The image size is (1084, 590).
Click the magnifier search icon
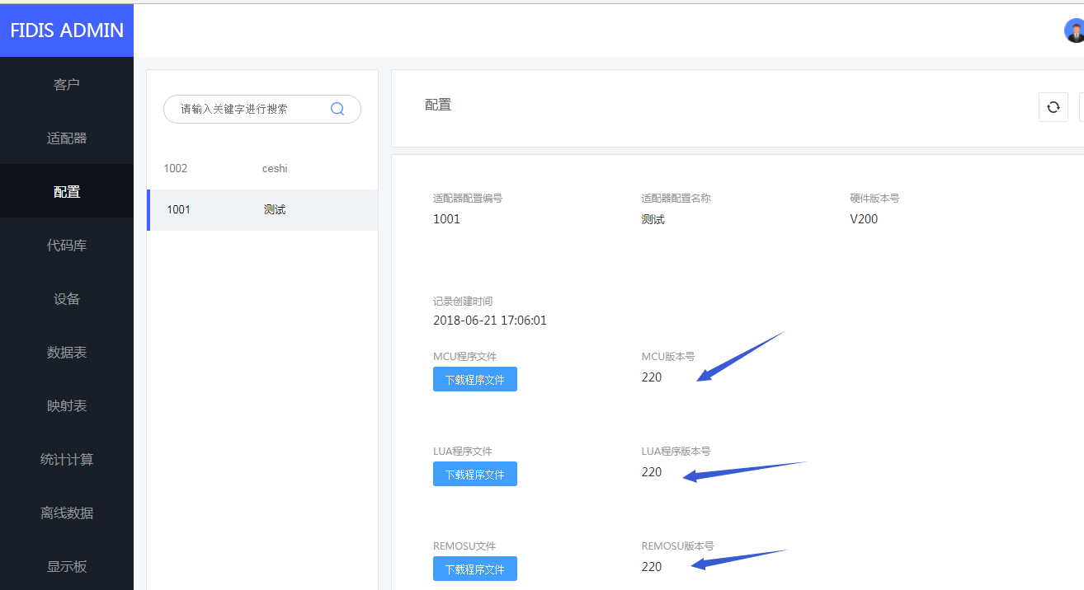click(337, 109)
